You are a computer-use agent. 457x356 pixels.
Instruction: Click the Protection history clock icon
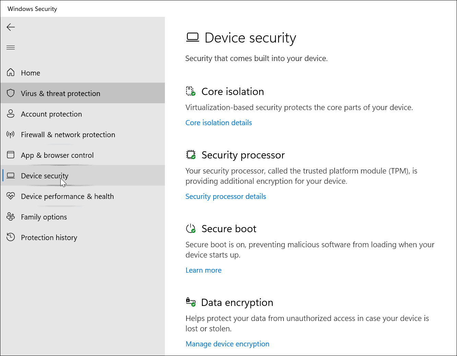11,237
